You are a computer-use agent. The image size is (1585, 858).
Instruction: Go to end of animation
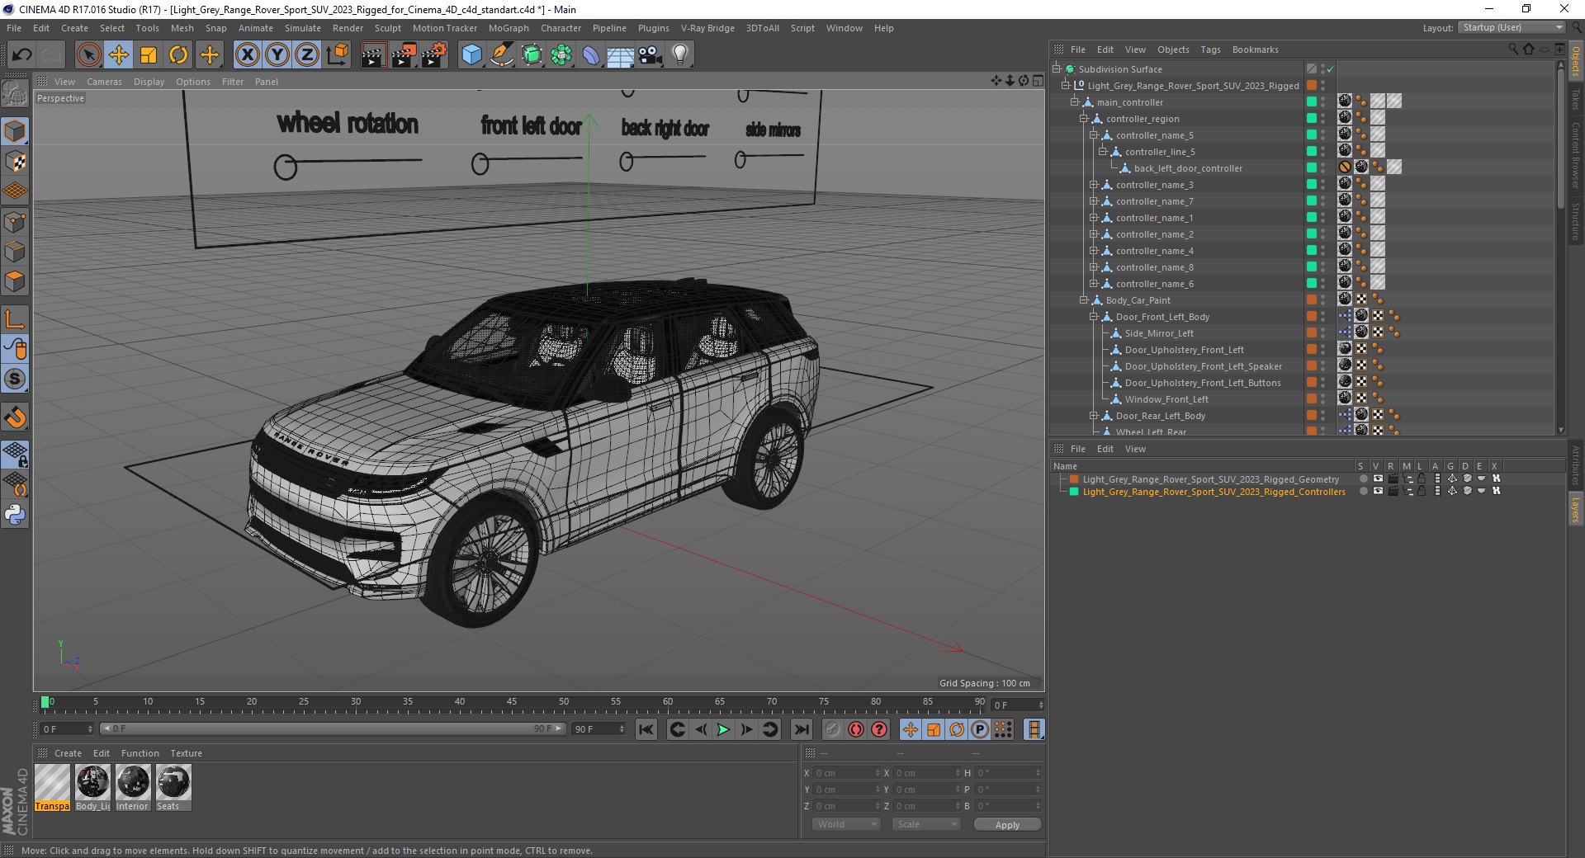(801, 729)
